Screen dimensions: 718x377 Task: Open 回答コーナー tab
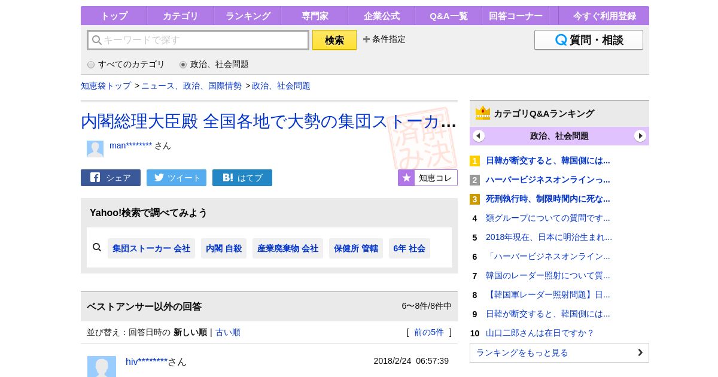coord(515,16)
